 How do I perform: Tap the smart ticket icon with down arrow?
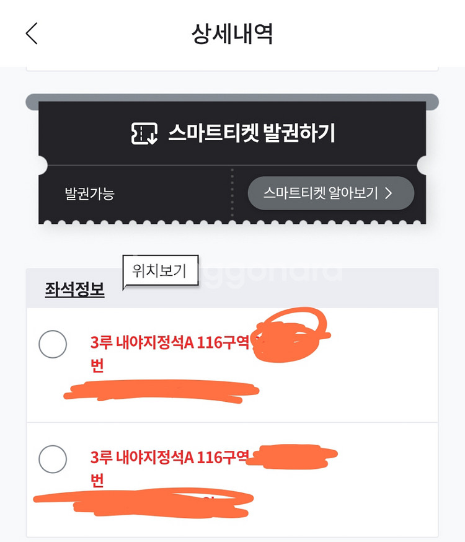pyautogui.click(x=144, y=133)
